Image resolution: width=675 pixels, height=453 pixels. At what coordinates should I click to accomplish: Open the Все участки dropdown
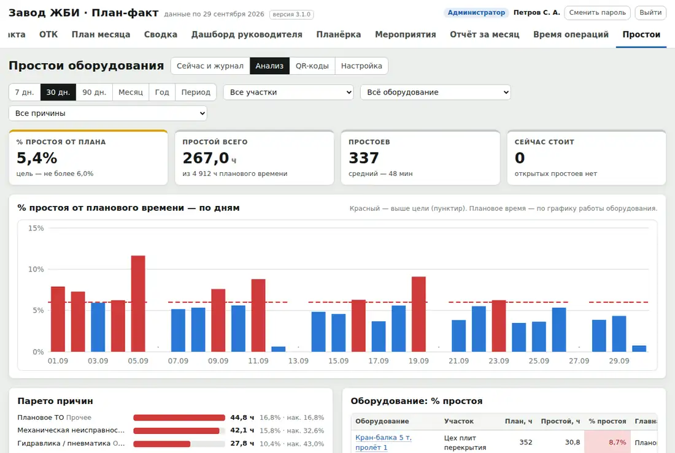point(288,92)
